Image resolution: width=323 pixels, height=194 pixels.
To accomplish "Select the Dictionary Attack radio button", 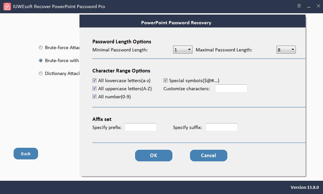I will [x=41, y=74].
